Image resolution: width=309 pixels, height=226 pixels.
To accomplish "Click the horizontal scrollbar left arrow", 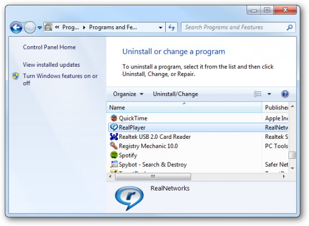I will 110,176.
